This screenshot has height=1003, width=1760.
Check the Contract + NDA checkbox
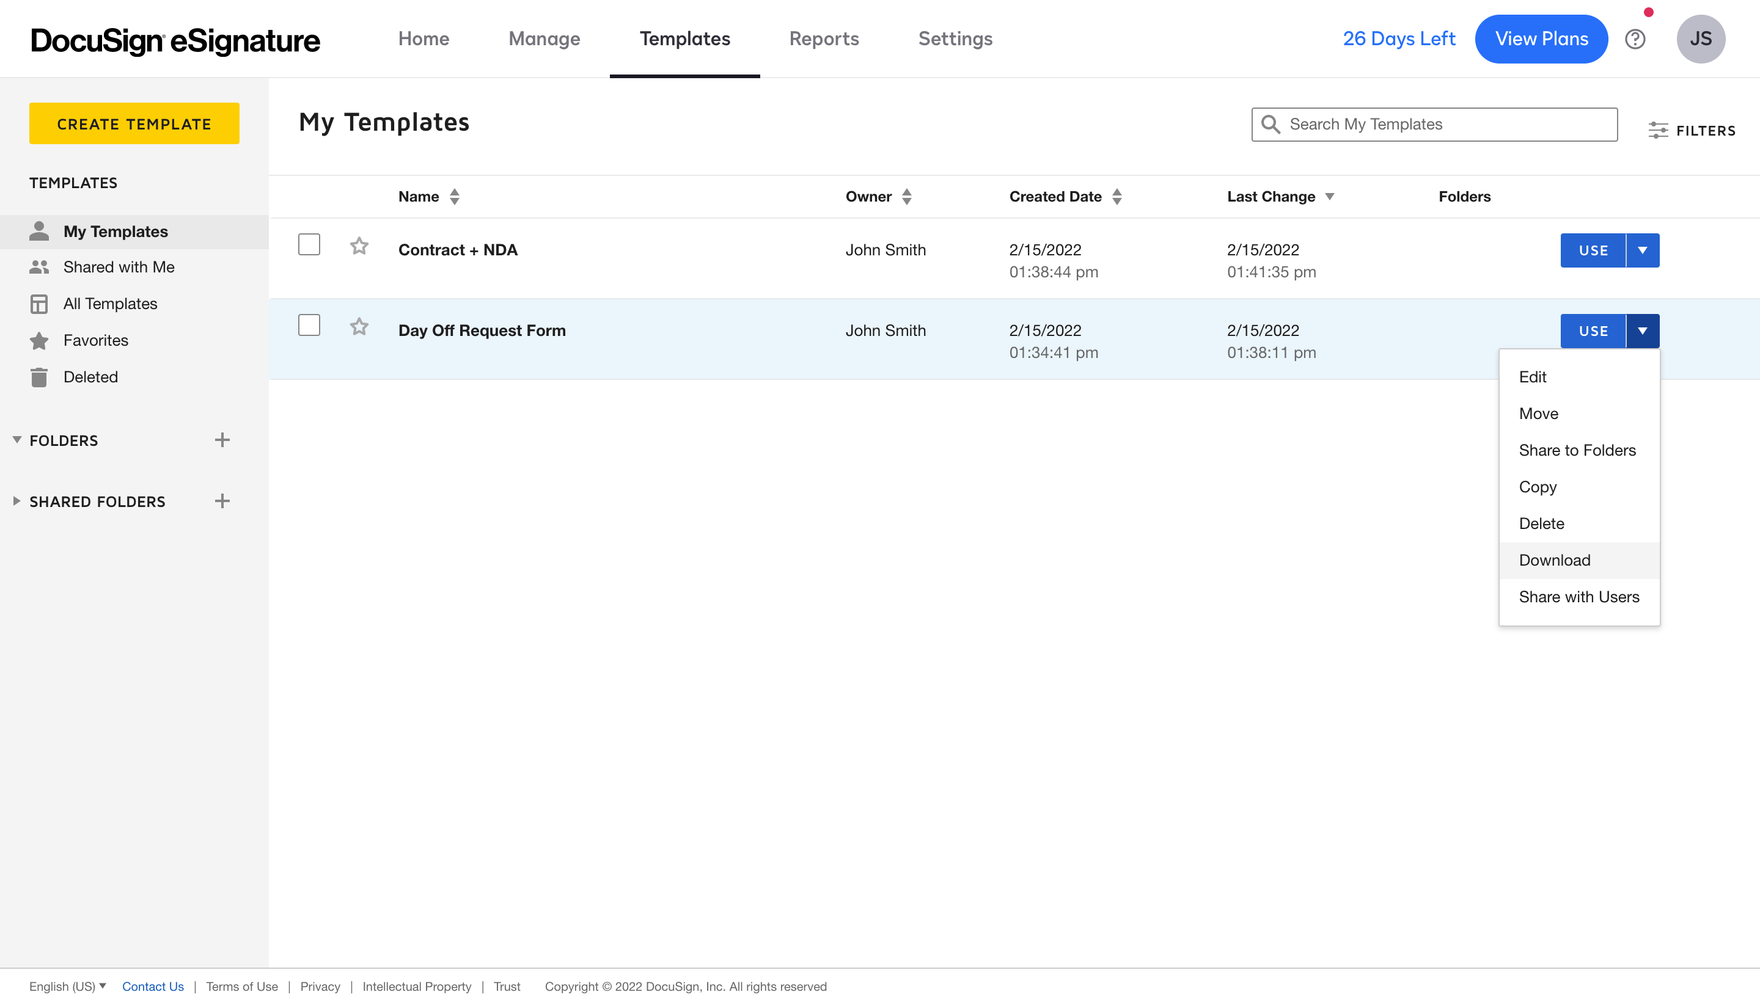click(309, 244)
